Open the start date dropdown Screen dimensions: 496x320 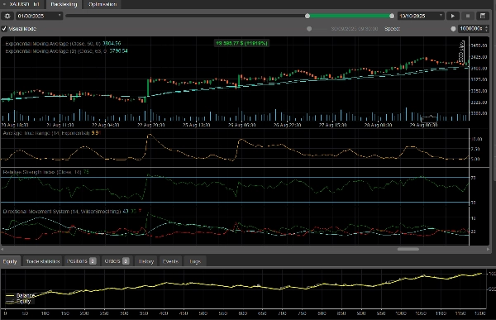[x=60, y=16]
